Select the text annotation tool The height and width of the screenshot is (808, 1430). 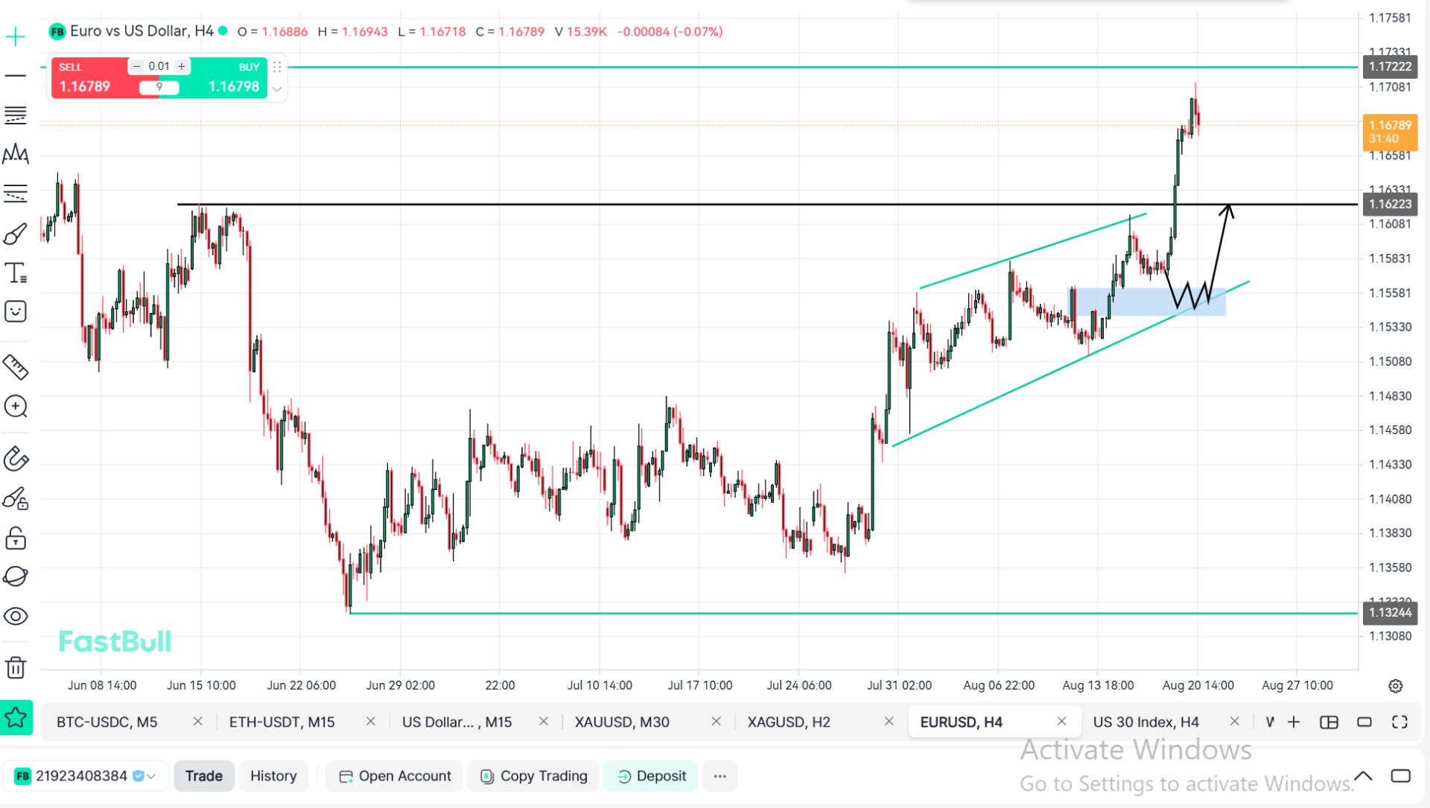coord(16,273)
